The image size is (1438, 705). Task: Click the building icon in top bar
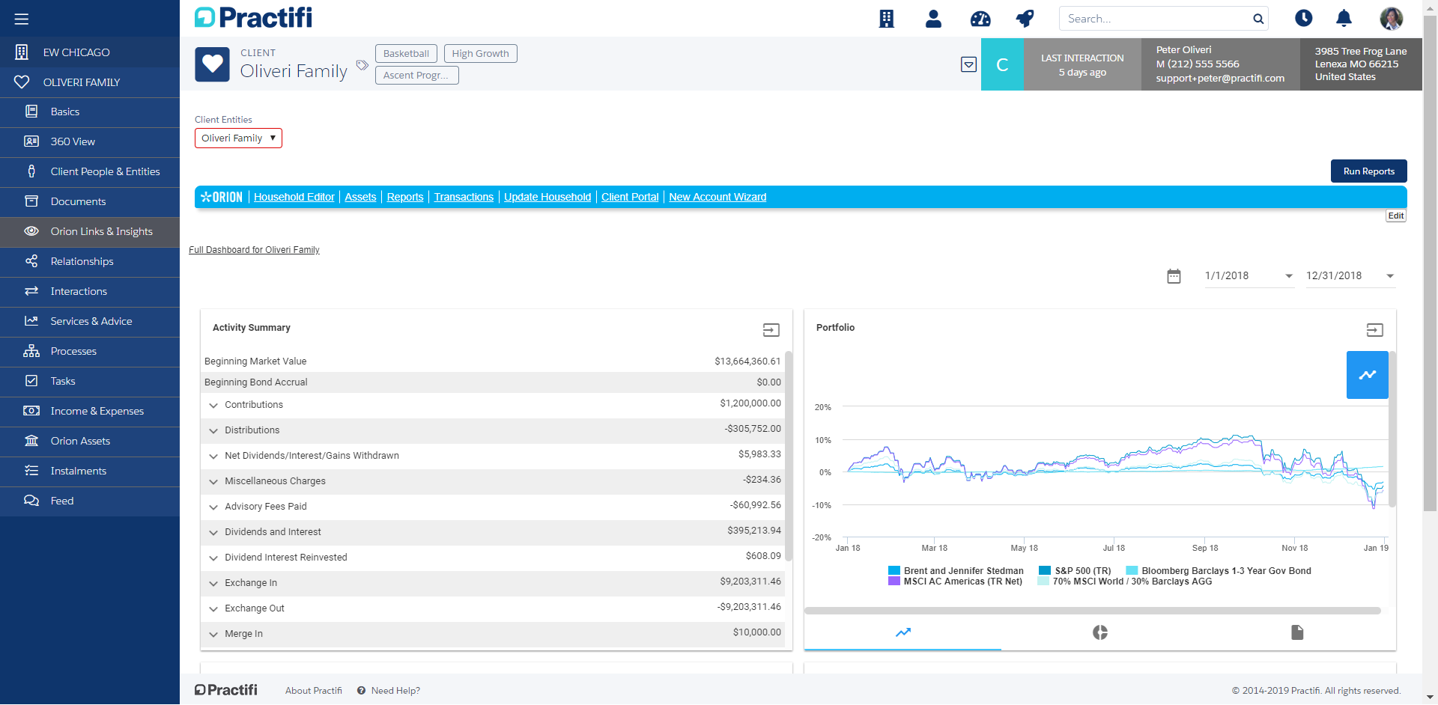click(x=887, y=19)
